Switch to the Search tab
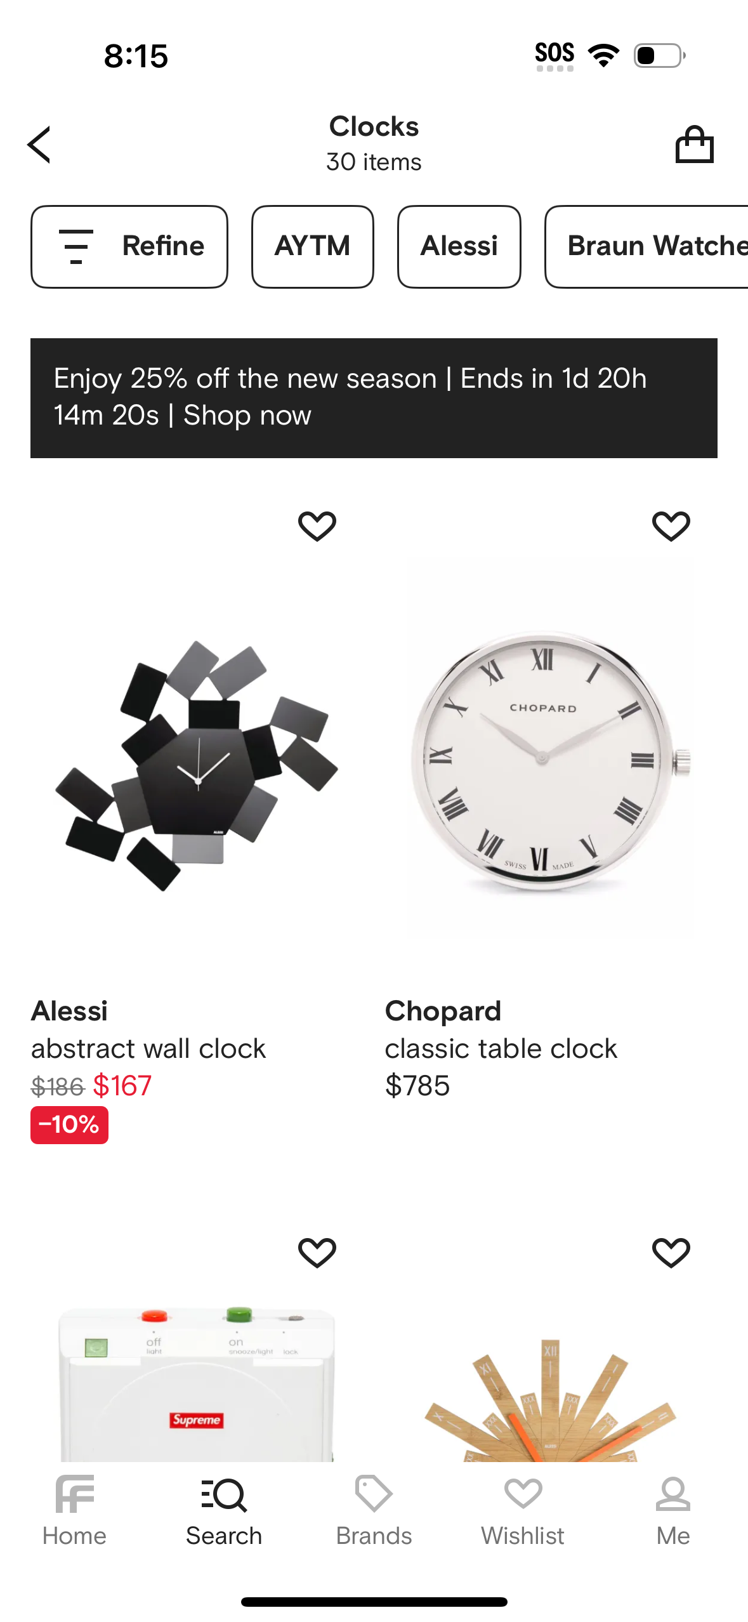Screen dimensions: 748x1622 tap(224, 1510)
